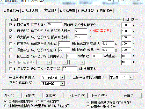
Task: Click the red 成功率参数 label
Action: [102, 31]
